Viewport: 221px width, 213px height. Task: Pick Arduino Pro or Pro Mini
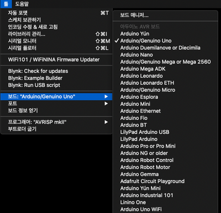[x=165, y=146]
